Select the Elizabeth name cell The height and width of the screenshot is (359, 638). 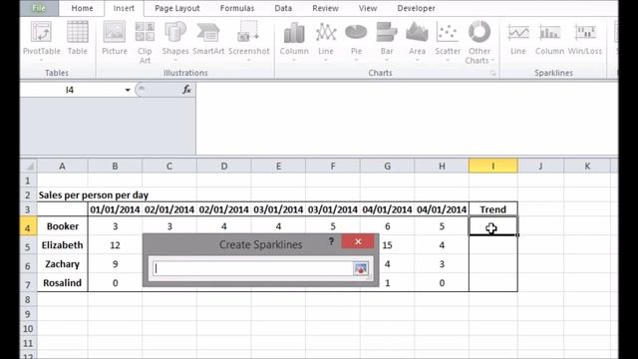pos(62,245)
